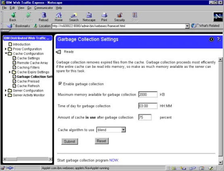224x171 pixels.
Task: Open the Communicator menu
Action: tap(44, 8)
